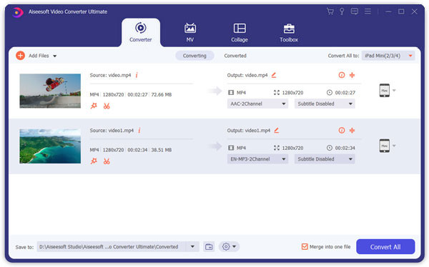Rename output video1.mp4 with pencil icon

(276, 131)
